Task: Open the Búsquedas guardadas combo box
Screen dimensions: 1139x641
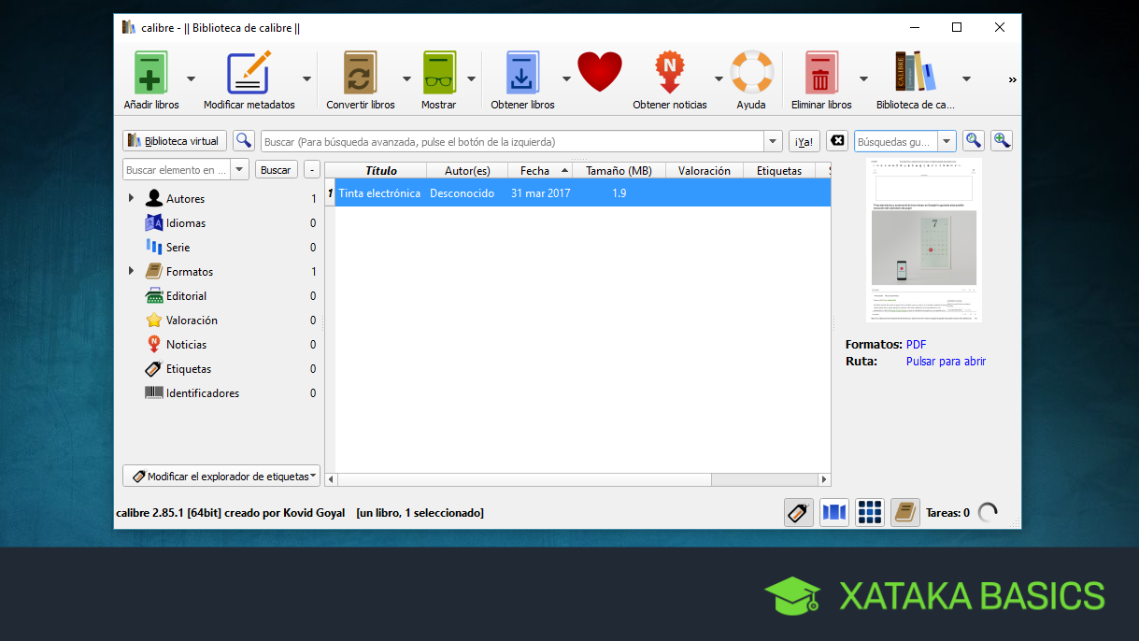Action: [904, 141]
